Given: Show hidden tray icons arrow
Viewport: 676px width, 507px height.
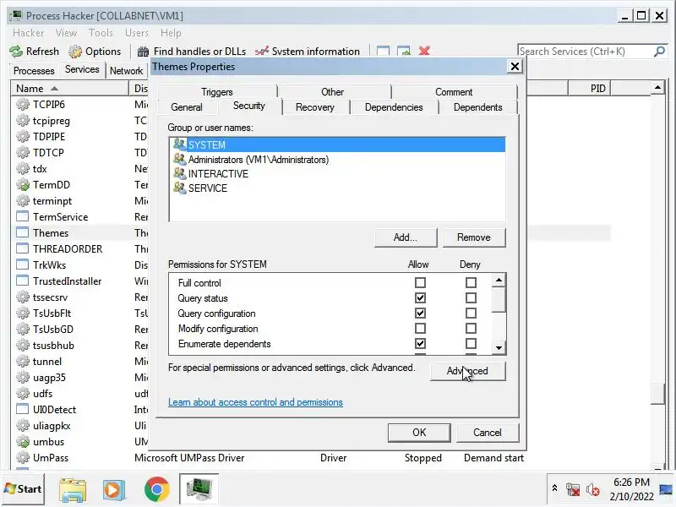Looking at the screenshot, I should click(x=554, y=488).
